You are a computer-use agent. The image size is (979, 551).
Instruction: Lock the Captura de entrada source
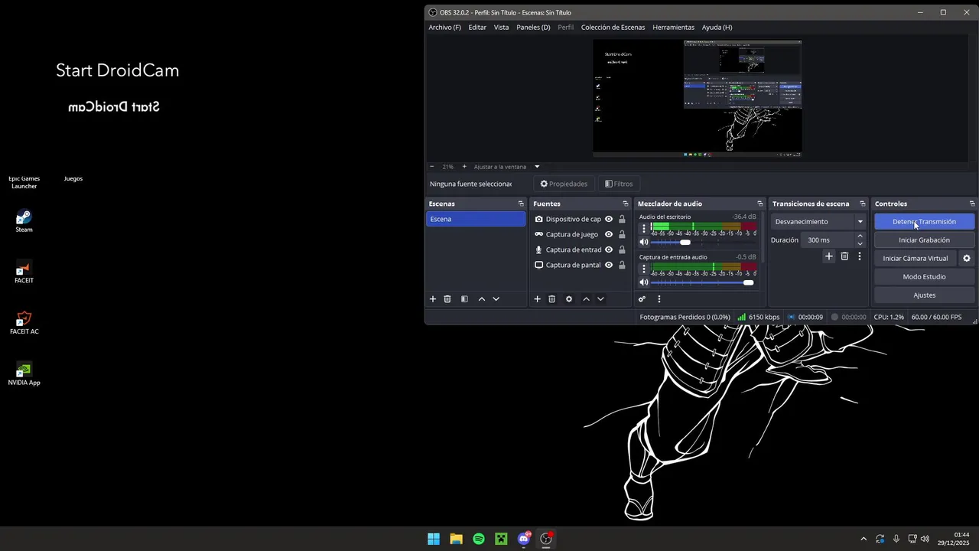(x=622, y=249)
